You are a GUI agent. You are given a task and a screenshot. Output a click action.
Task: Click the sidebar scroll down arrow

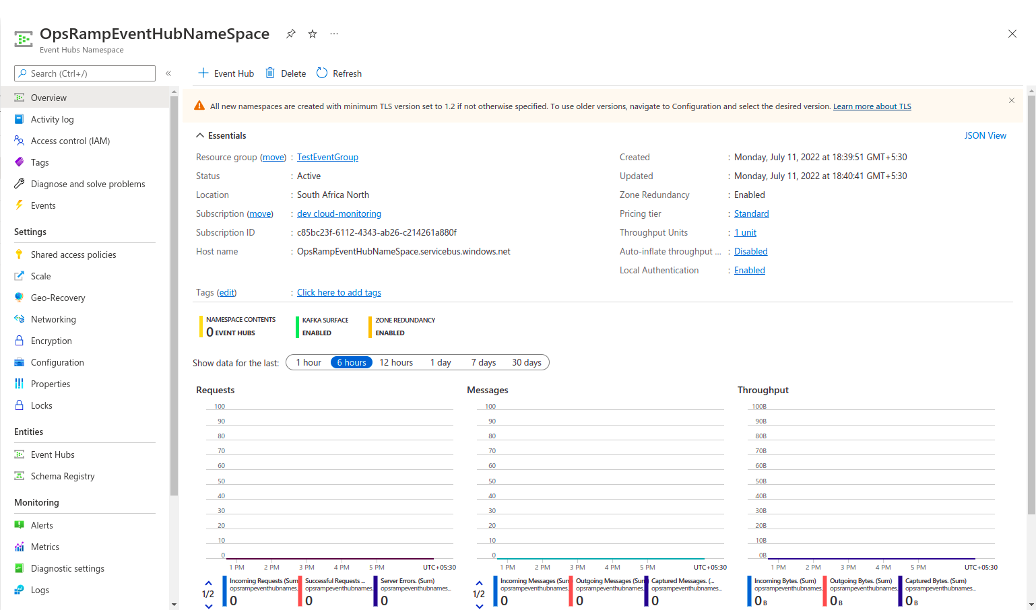click(x=174, y=605)
